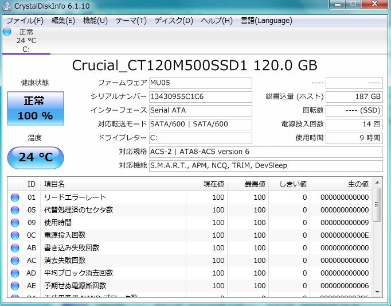The height and width of the screenshot is (306, 391).
Task: Click the blue status orb beside 正常 C: drive
Action: [7, 32]
